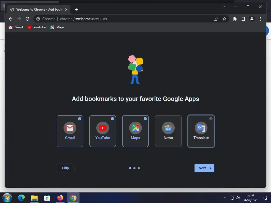
Task: Deselect the YouTube bookmark card
Action: point(103,131)
